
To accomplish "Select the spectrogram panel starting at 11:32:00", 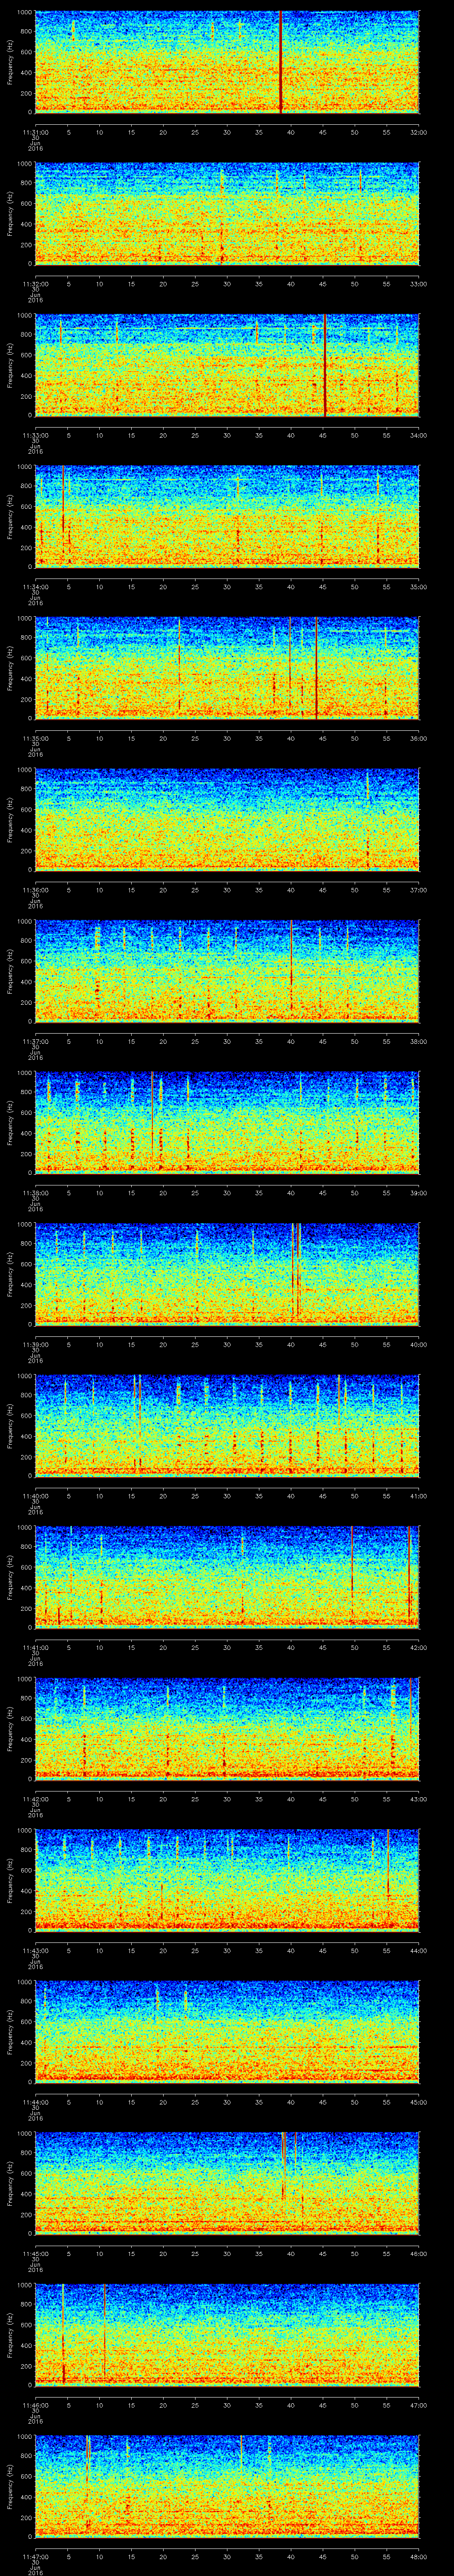I will 227,213.
